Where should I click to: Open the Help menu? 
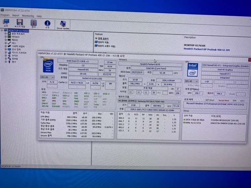coord(39,16)
